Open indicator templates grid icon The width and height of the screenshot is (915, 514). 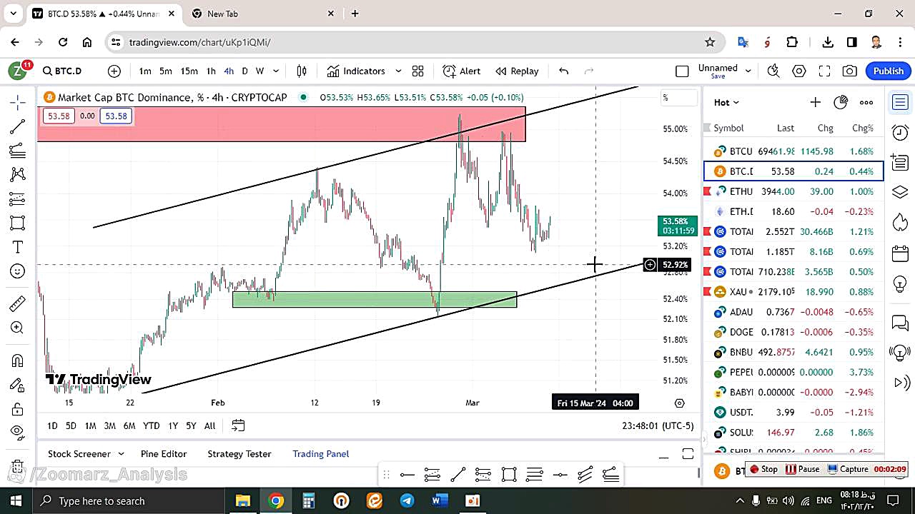418,71
